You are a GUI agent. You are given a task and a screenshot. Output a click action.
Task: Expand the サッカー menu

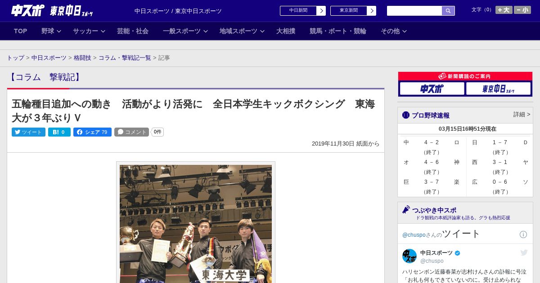89,31
